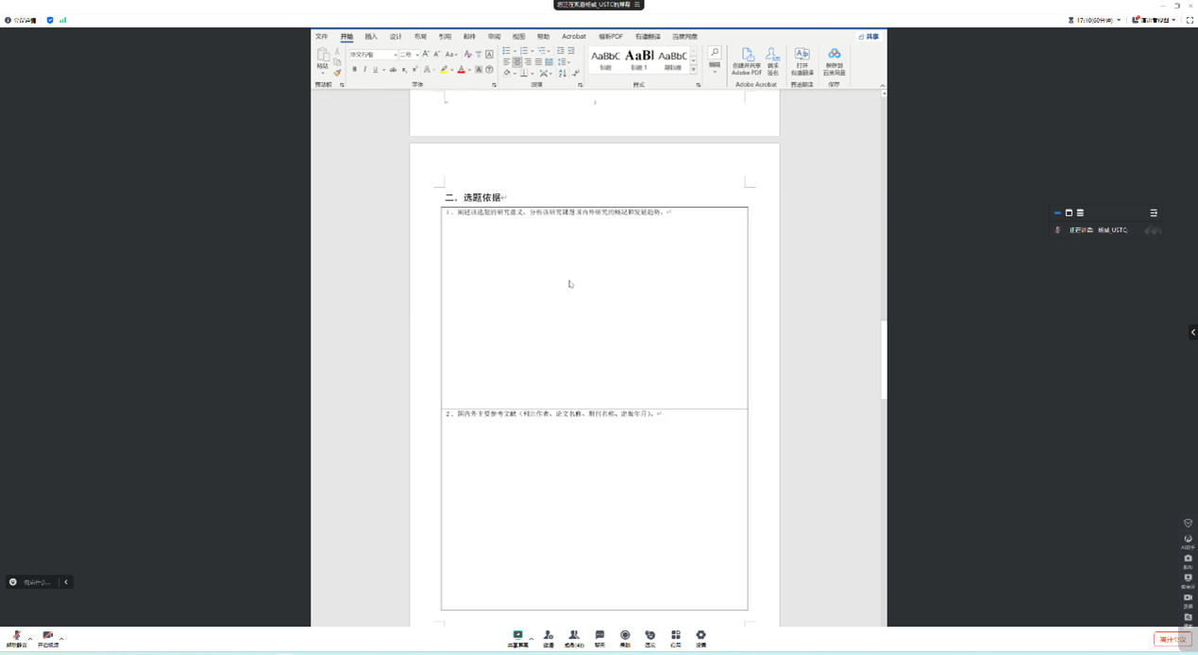Click the share screen icon
Viewport: 1198px width, 655px height.
(517, 637)
